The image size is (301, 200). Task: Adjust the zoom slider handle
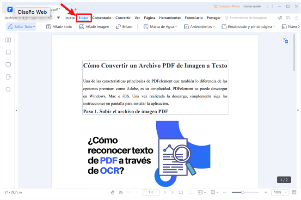243,192
